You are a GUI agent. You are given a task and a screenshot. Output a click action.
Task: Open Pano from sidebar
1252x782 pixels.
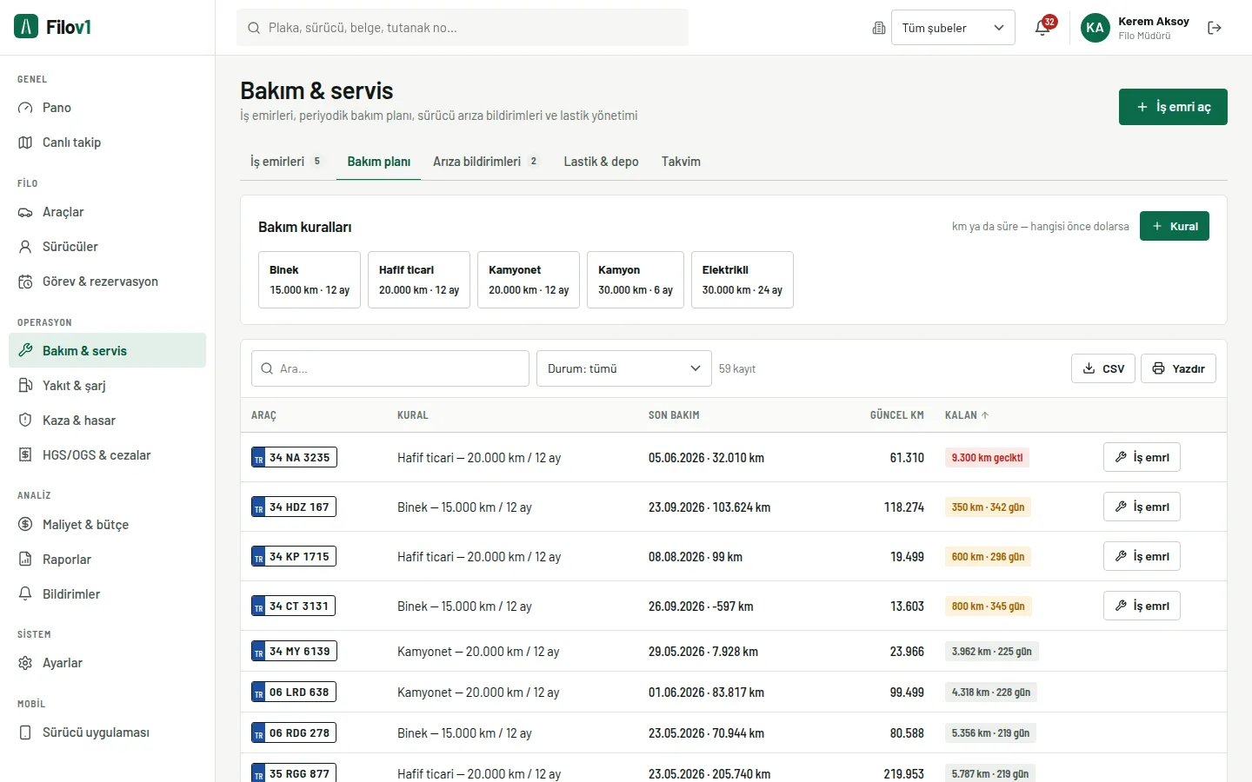coord(107,108)
